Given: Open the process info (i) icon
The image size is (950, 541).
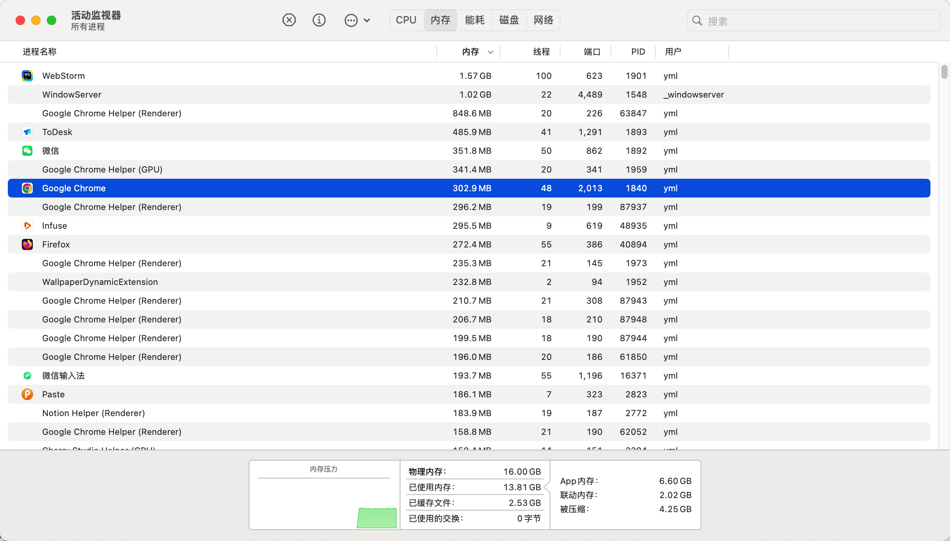Looking at the screenshot, I should point(319,20).
